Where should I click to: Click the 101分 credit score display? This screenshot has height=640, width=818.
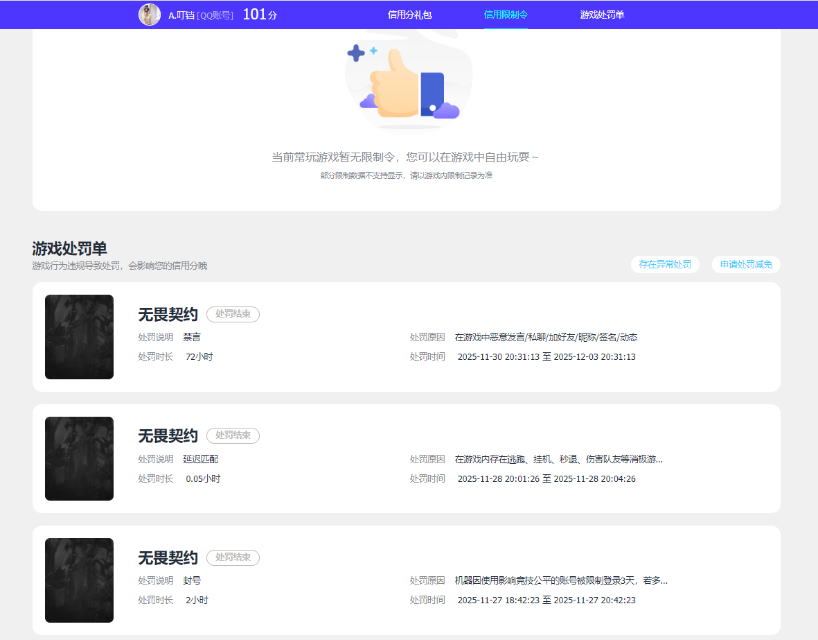click(258, 13)
